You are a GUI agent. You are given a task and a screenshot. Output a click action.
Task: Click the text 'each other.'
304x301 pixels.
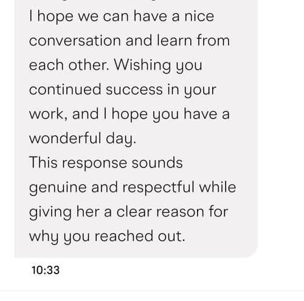[x=69, y=65]
